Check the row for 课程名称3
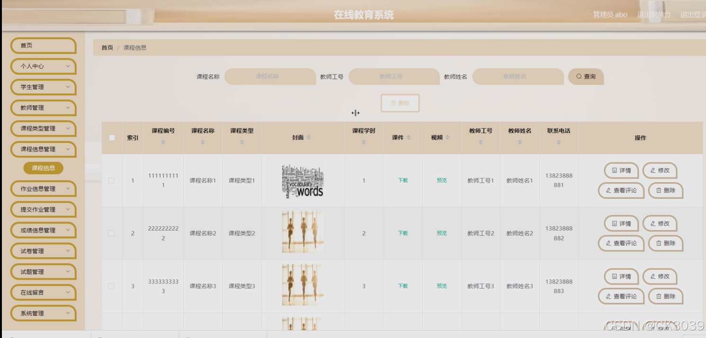 tap(111, 286)
